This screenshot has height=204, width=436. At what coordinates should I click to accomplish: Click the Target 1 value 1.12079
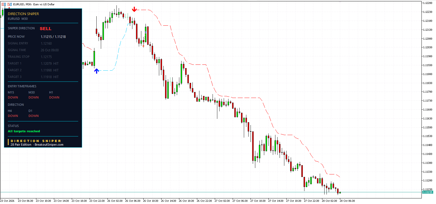click(x=46, y=63)
